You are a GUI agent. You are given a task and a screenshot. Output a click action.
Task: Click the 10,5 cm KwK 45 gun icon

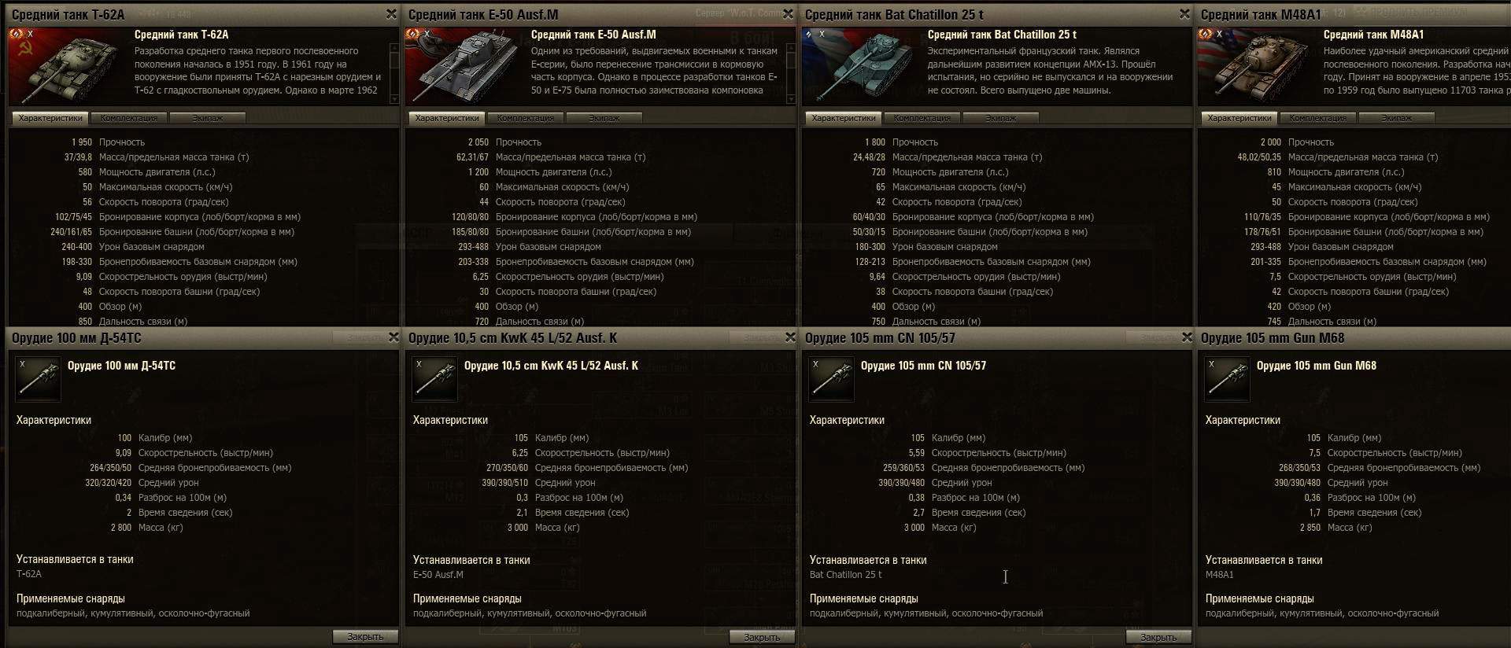pyautogui.click(x=435, y=380)
